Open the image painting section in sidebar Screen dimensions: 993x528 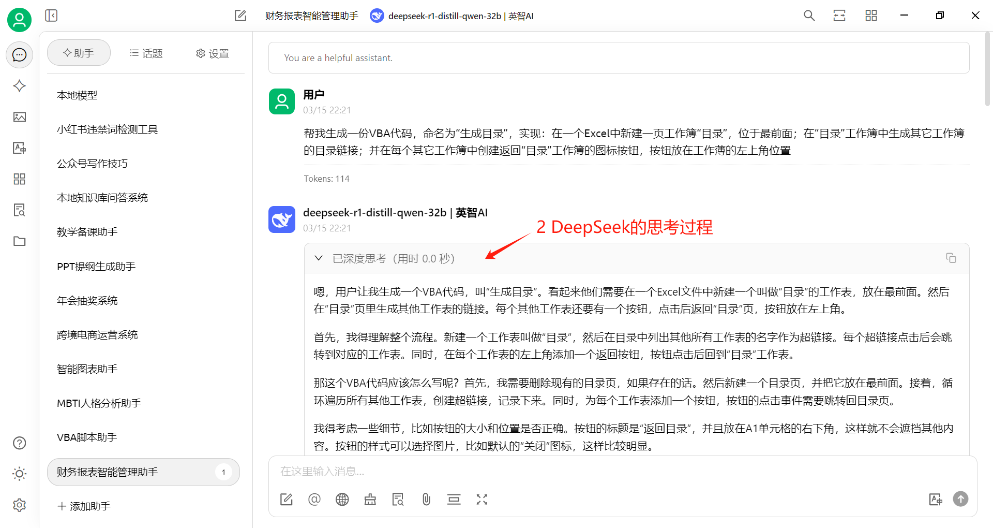point(19,117)
